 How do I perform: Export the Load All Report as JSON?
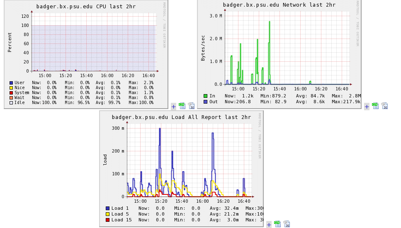[287, 224]
